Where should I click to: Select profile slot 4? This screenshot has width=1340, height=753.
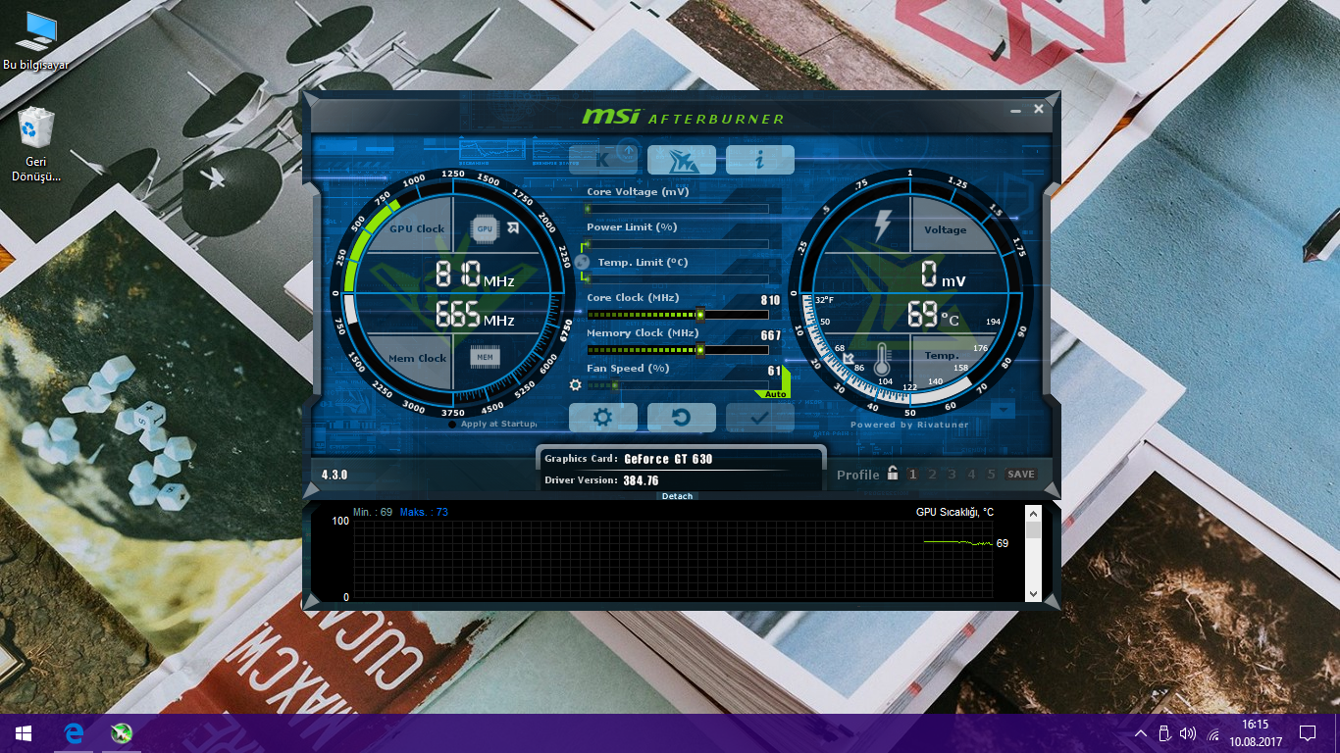[x=971, y=475]
